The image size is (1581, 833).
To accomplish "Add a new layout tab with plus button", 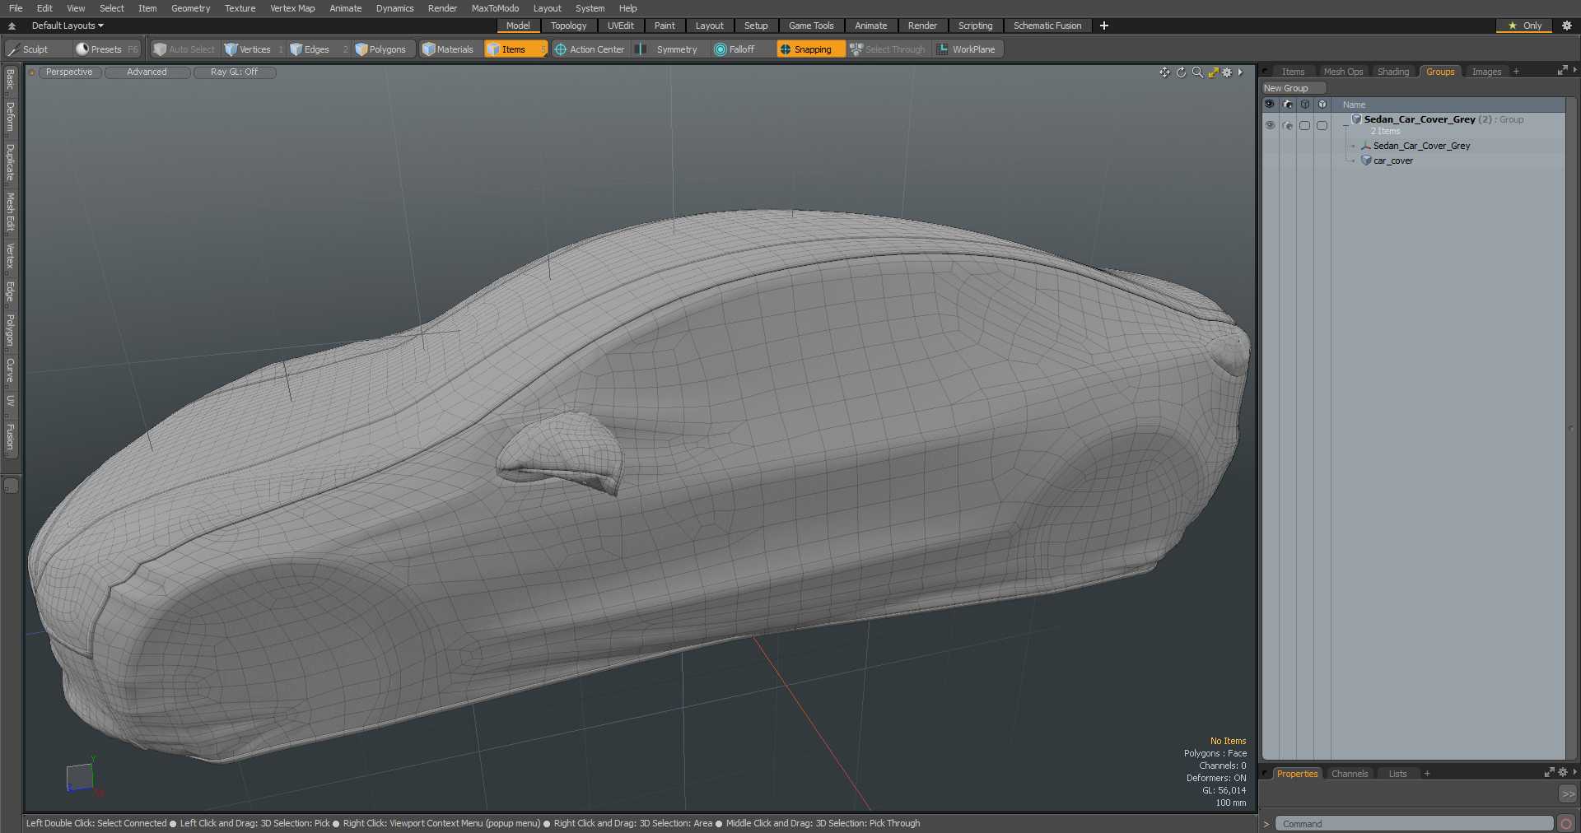I will tap(1104, 26).
